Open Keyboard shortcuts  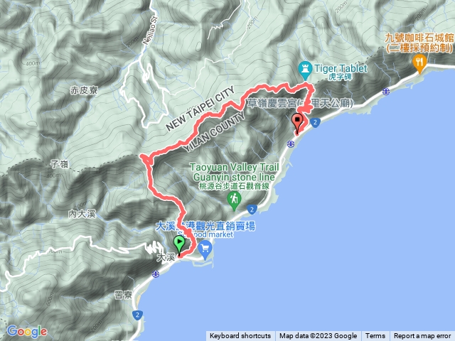[240, 336]
